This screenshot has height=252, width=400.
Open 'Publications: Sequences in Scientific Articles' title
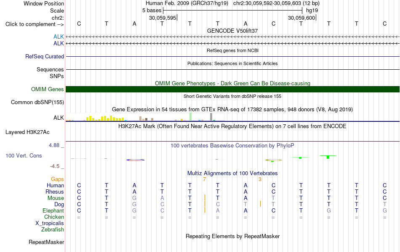coord(232,63)
